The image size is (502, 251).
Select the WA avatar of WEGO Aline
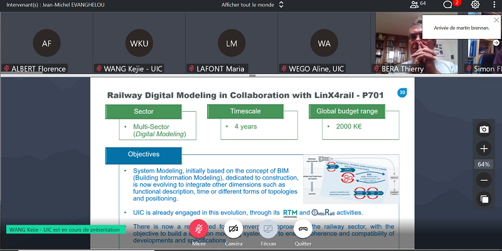324,43
